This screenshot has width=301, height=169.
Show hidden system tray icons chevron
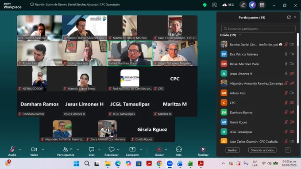point(223,163)
